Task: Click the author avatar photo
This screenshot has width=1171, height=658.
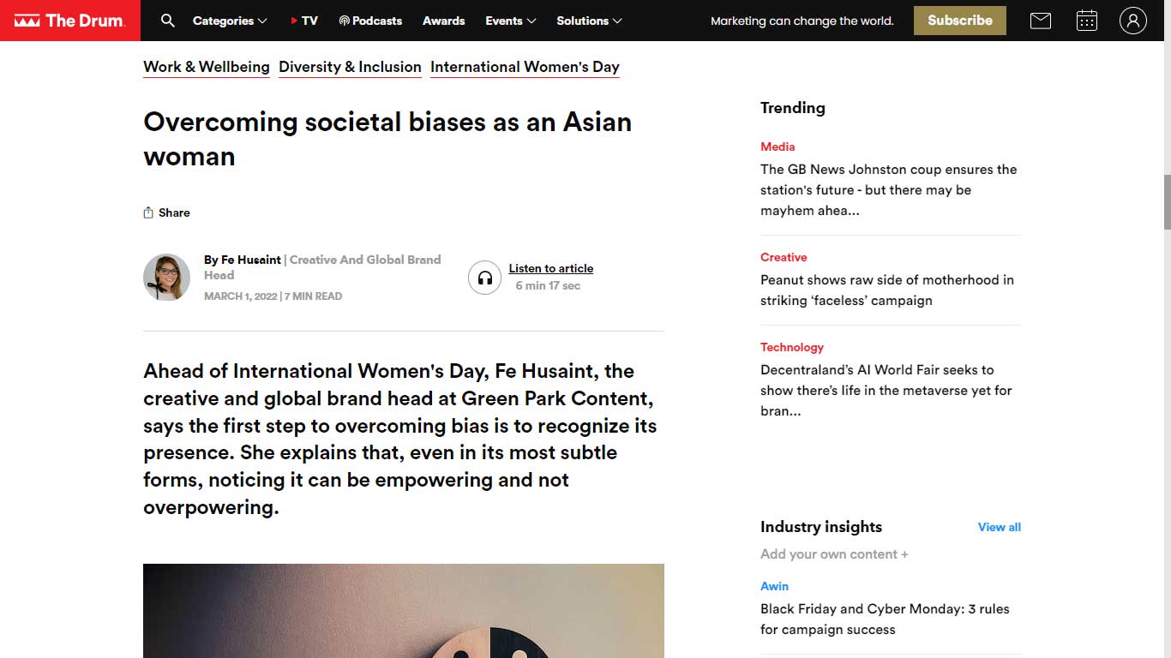Action: point(166,278)
